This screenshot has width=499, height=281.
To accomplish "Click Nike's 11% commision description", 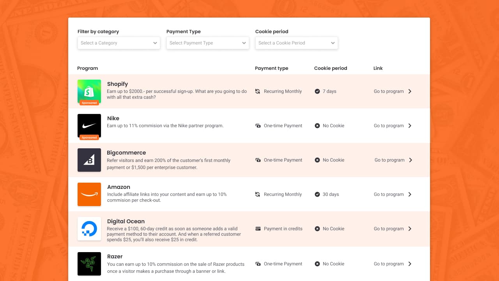I will tap(165, 126).
